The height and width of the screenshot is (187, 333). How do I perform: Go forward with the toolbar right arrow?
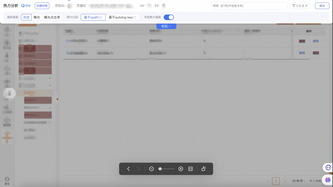(x=138, y=169)
